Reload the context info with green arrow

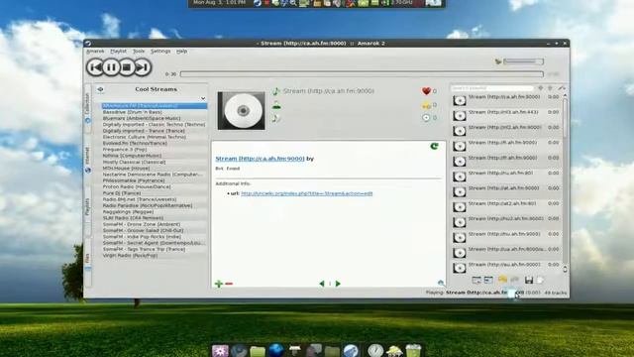434,146
